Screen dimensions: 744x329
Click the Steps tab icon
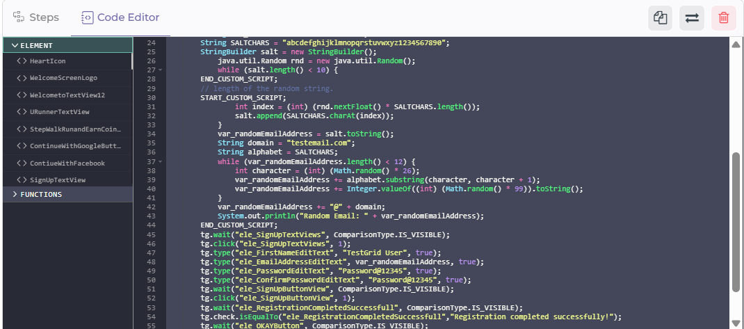tap(19, 17)
